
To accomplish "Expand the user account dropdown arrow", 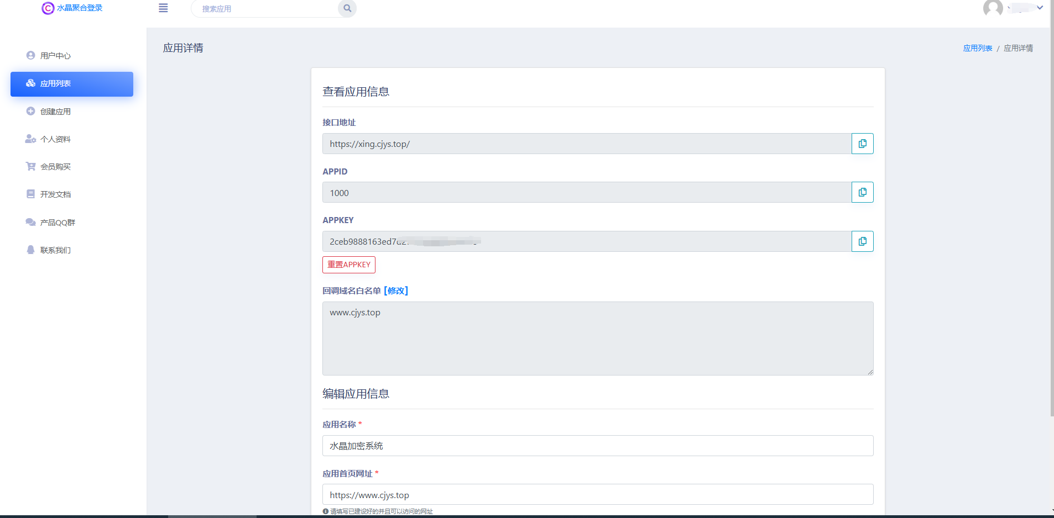I will tap(1040, 8).
